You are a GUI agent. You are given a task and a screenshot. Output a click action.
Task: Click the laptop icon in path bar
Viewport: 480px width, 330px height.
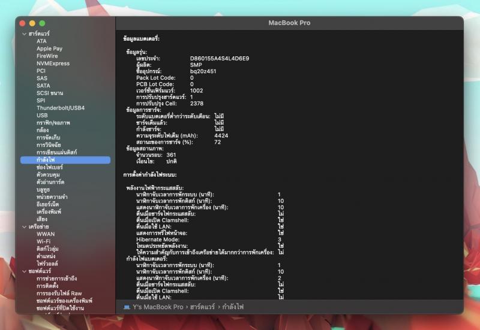(127, 307)
